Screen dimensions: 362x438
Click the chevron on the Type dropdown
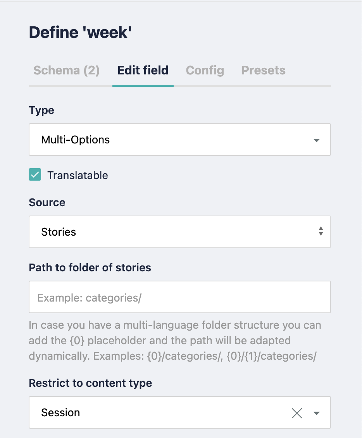click(x=317, y=140)
